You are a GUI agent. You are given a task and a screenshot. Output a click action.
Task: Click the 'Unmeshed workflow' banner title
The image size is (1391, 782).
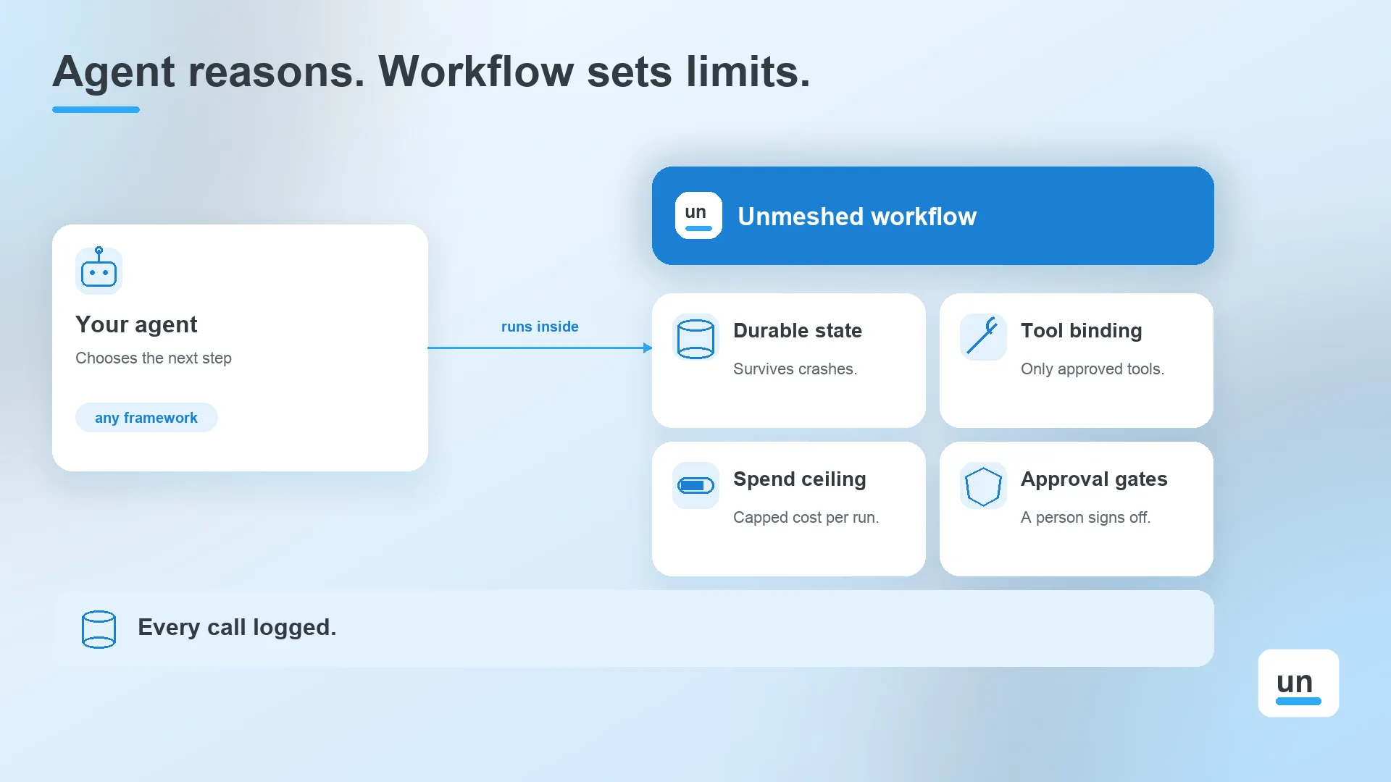857,216
